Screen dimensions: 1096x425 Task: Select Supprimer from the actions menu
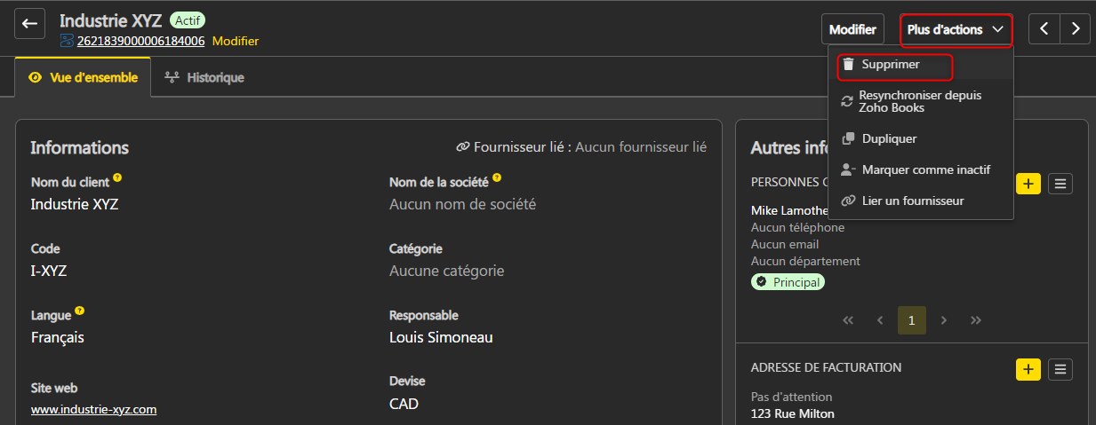[891, 65]
